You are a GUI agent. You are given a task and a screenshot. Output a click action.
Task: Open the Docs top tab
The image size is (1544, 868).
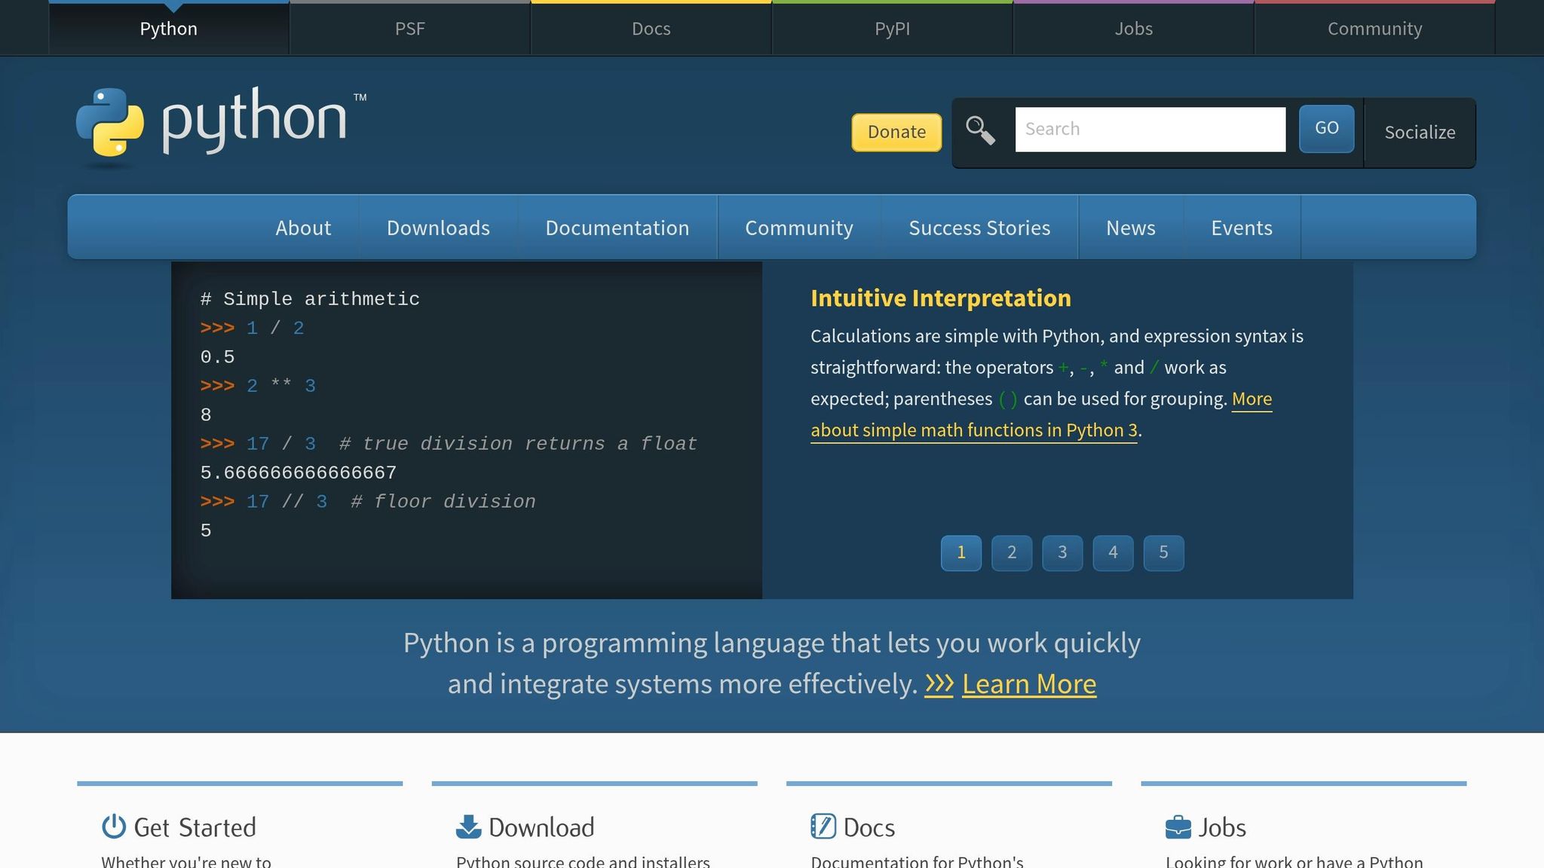coord(651,29)
